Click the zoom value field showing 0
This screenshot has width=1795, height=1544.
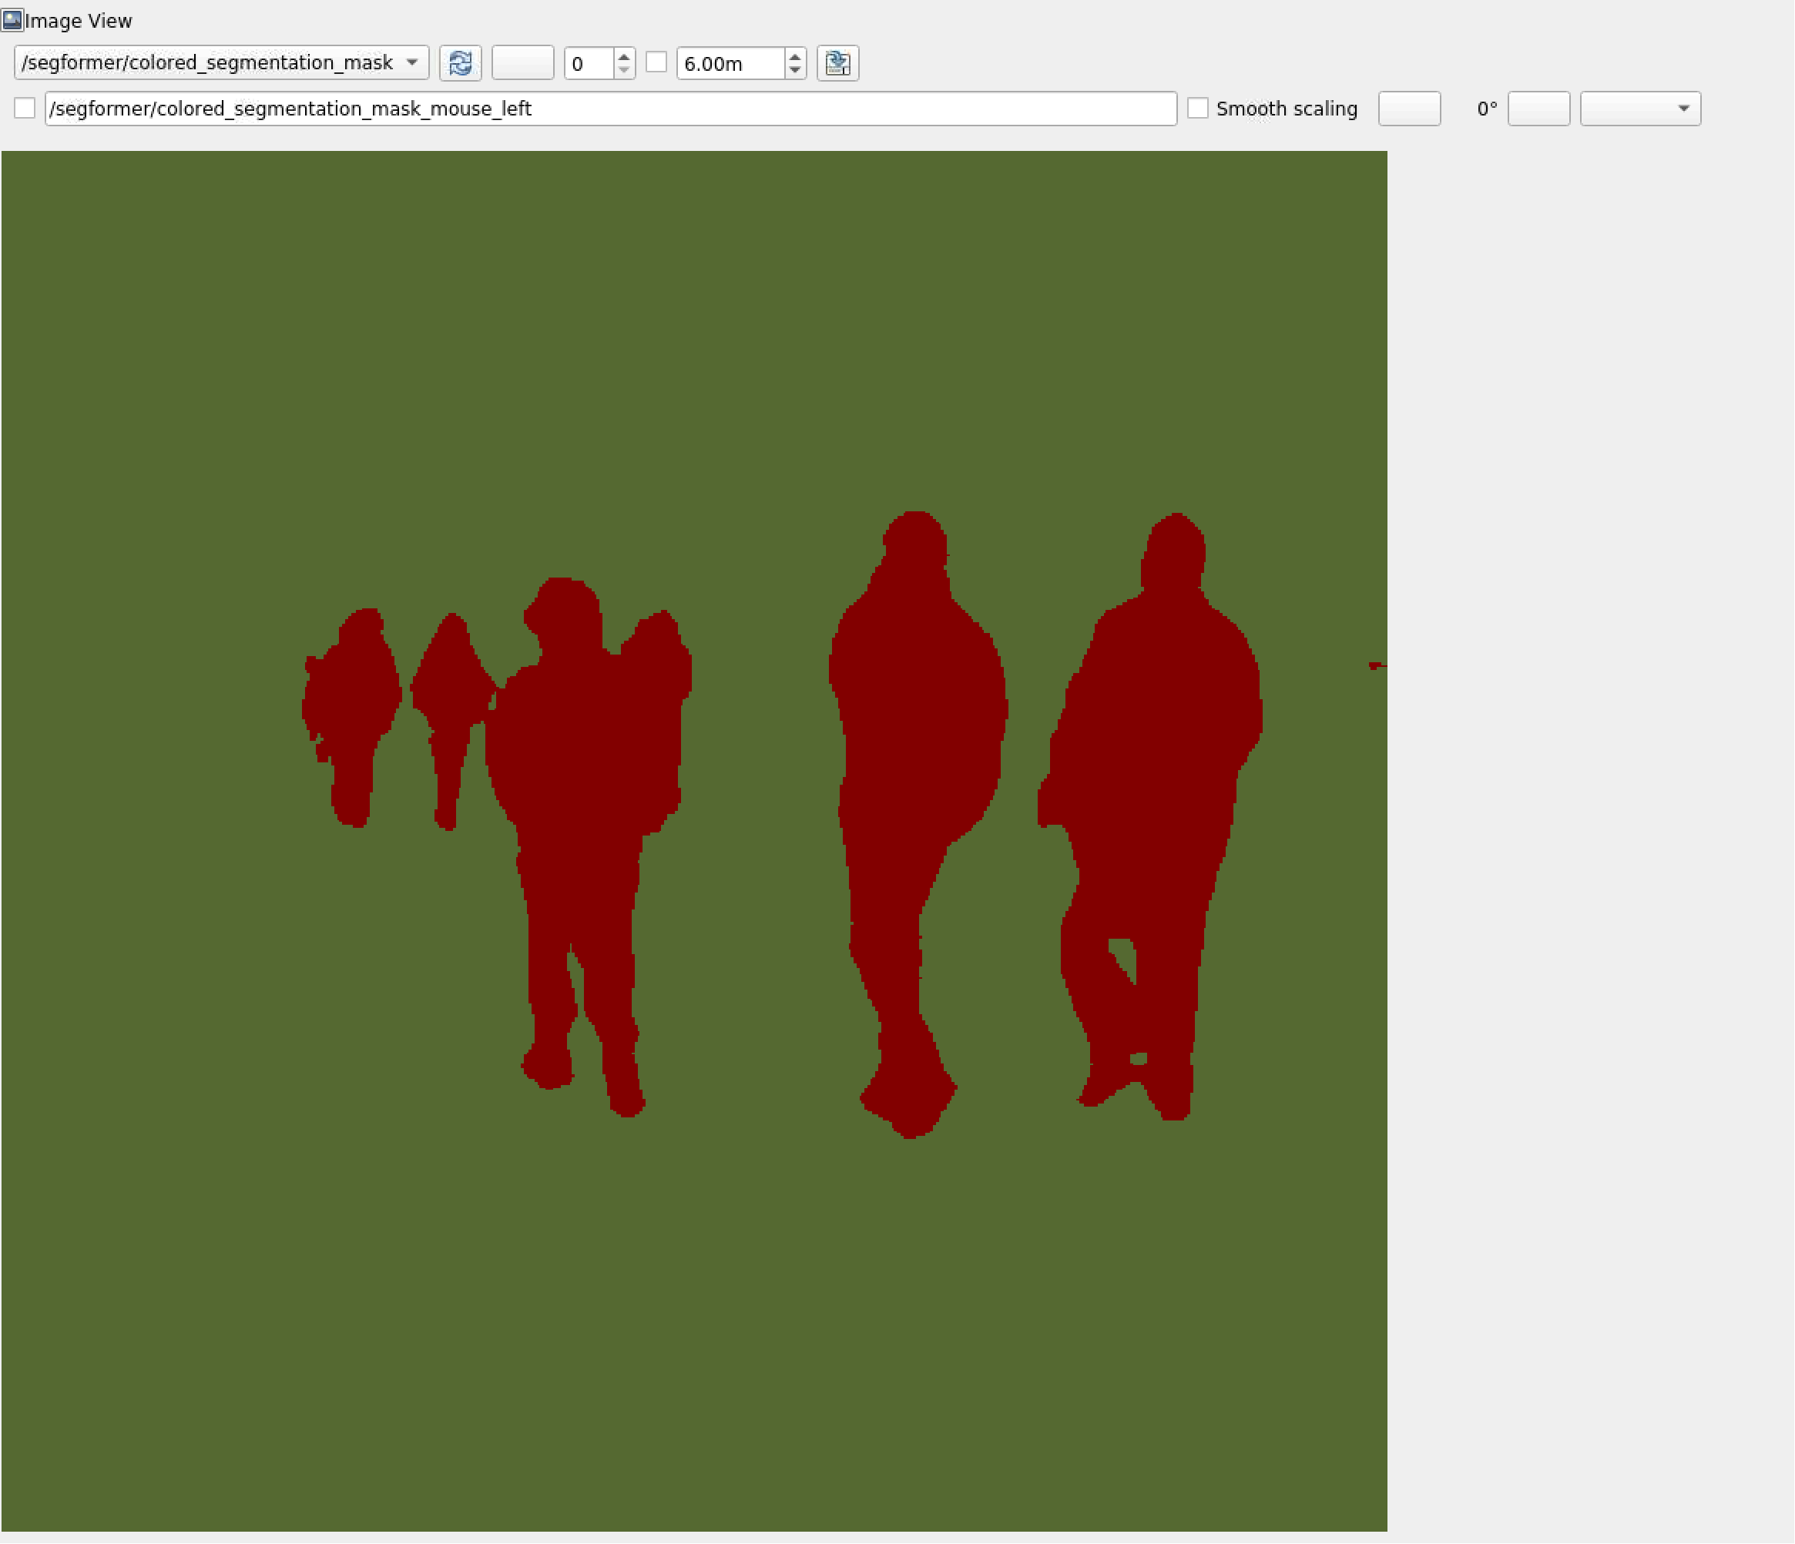(x=589, y=63)
